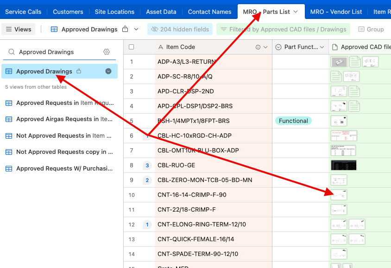Toggle the select-all rows checkbox
The height and width of the screenshot is (268, 391).
(x=132, y=47)
